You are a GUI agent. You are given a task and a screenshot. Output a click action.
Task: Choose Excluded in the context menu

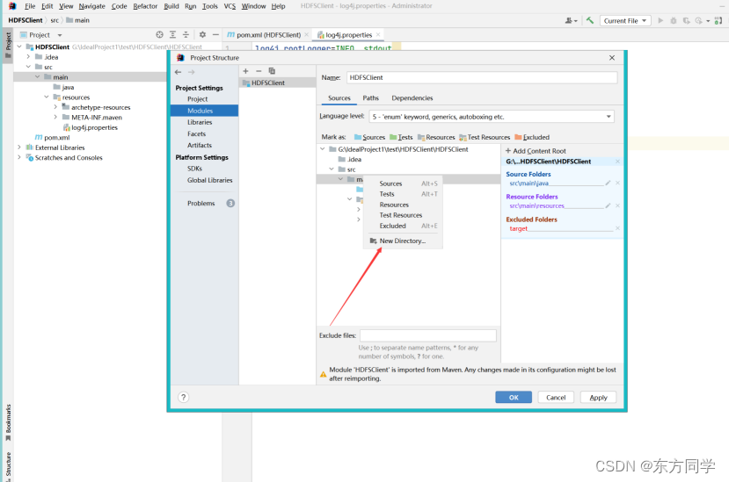pyautogui.click(x=403, y=227)
